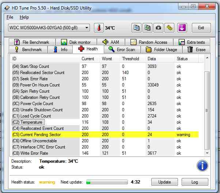Select the (C0) Unsafe Shutdown Count row
220x193 pixels.
(x=105, y=110)
